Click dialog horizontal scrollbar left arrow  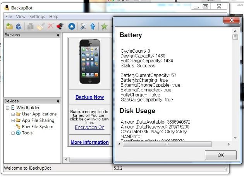(119, 144)
